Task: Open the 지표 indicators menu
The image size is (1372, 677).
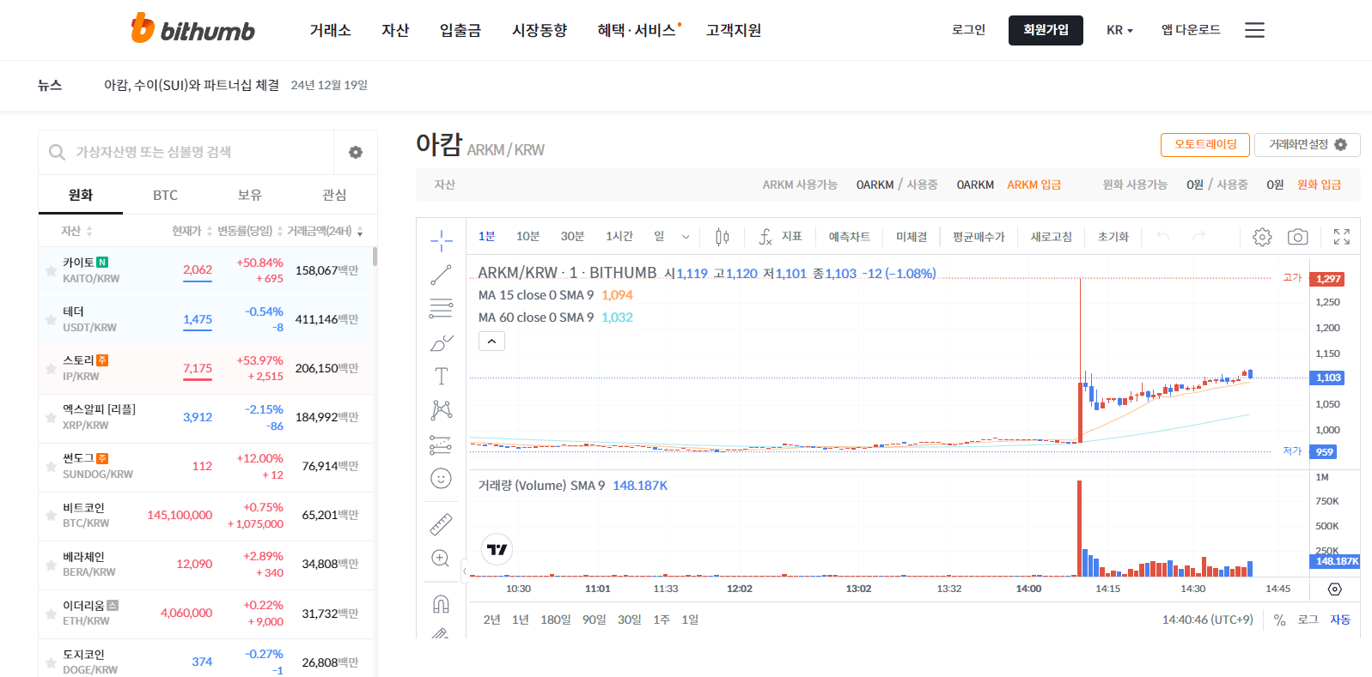Action: 780,237
